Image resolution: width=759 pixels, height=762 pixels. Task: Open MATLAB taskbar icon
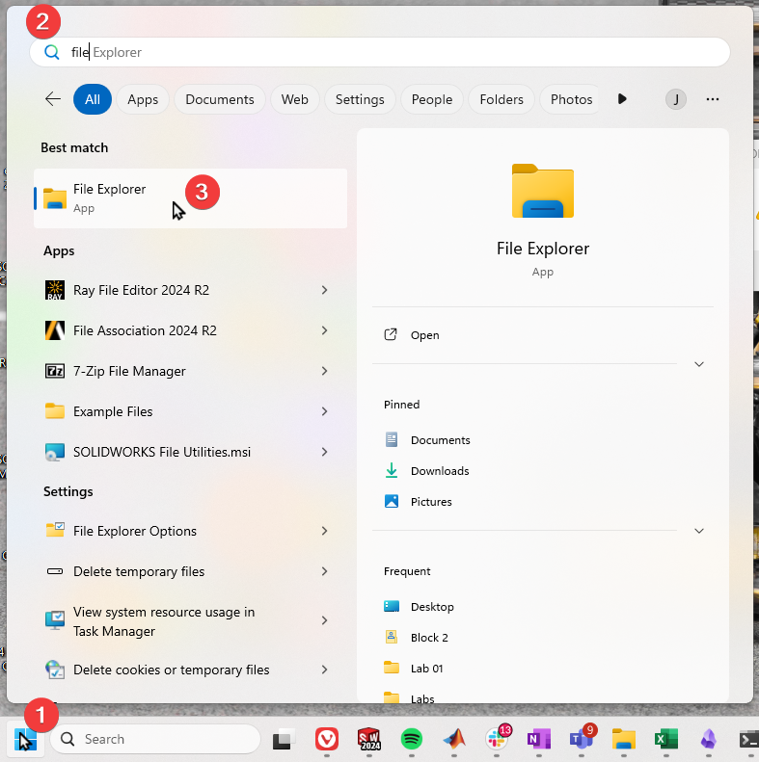tap(454, 739)
